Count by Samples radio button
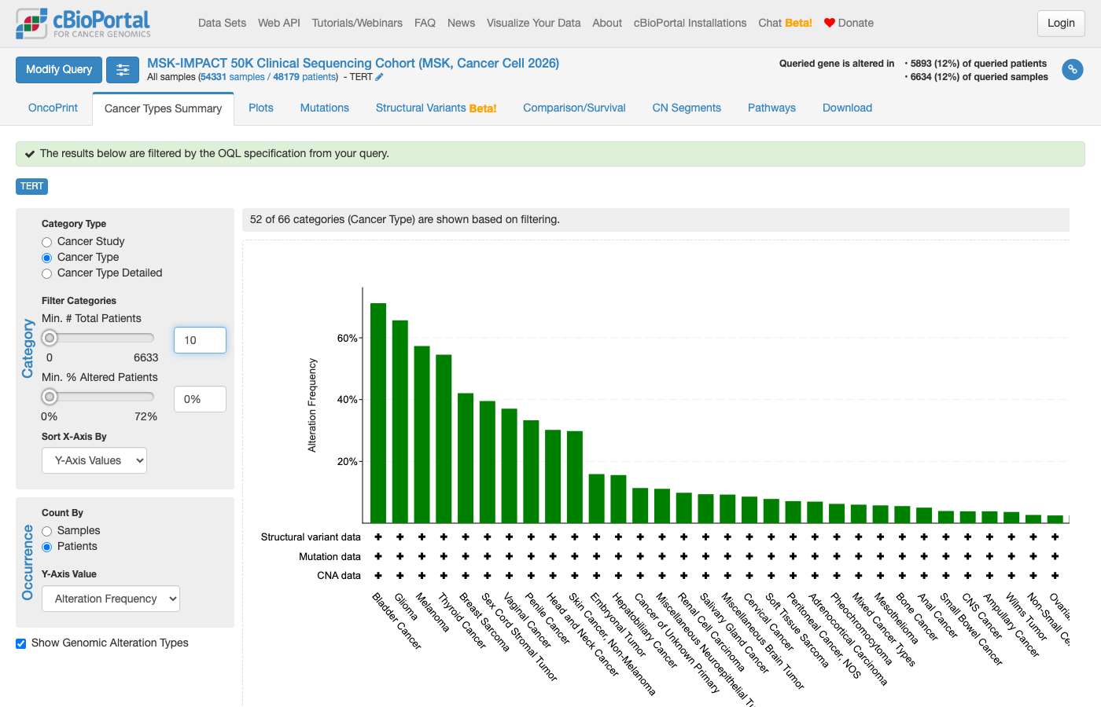Image resolution: width=1101 pixels, height=707 pixels. (x=47, y=531)
